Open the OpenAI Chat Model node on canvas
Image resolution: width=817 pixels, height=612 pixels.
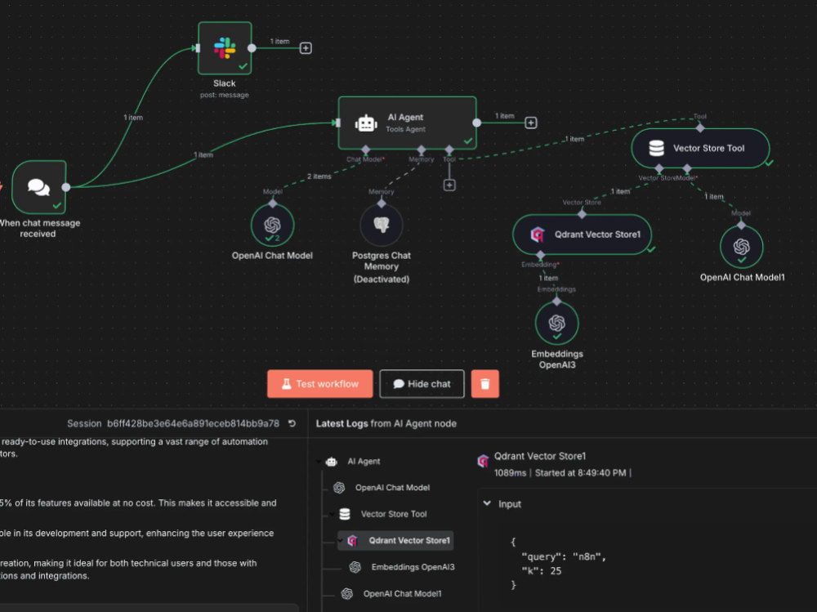[x=272, y=225]
